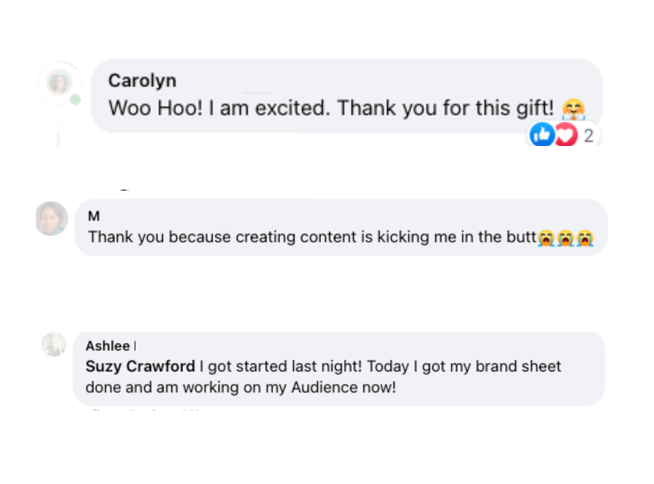Viewport: 654px width, 484px height.
Task: Click the blue thumbs-up Like reaction icon
Action: (x=541, y=134)
